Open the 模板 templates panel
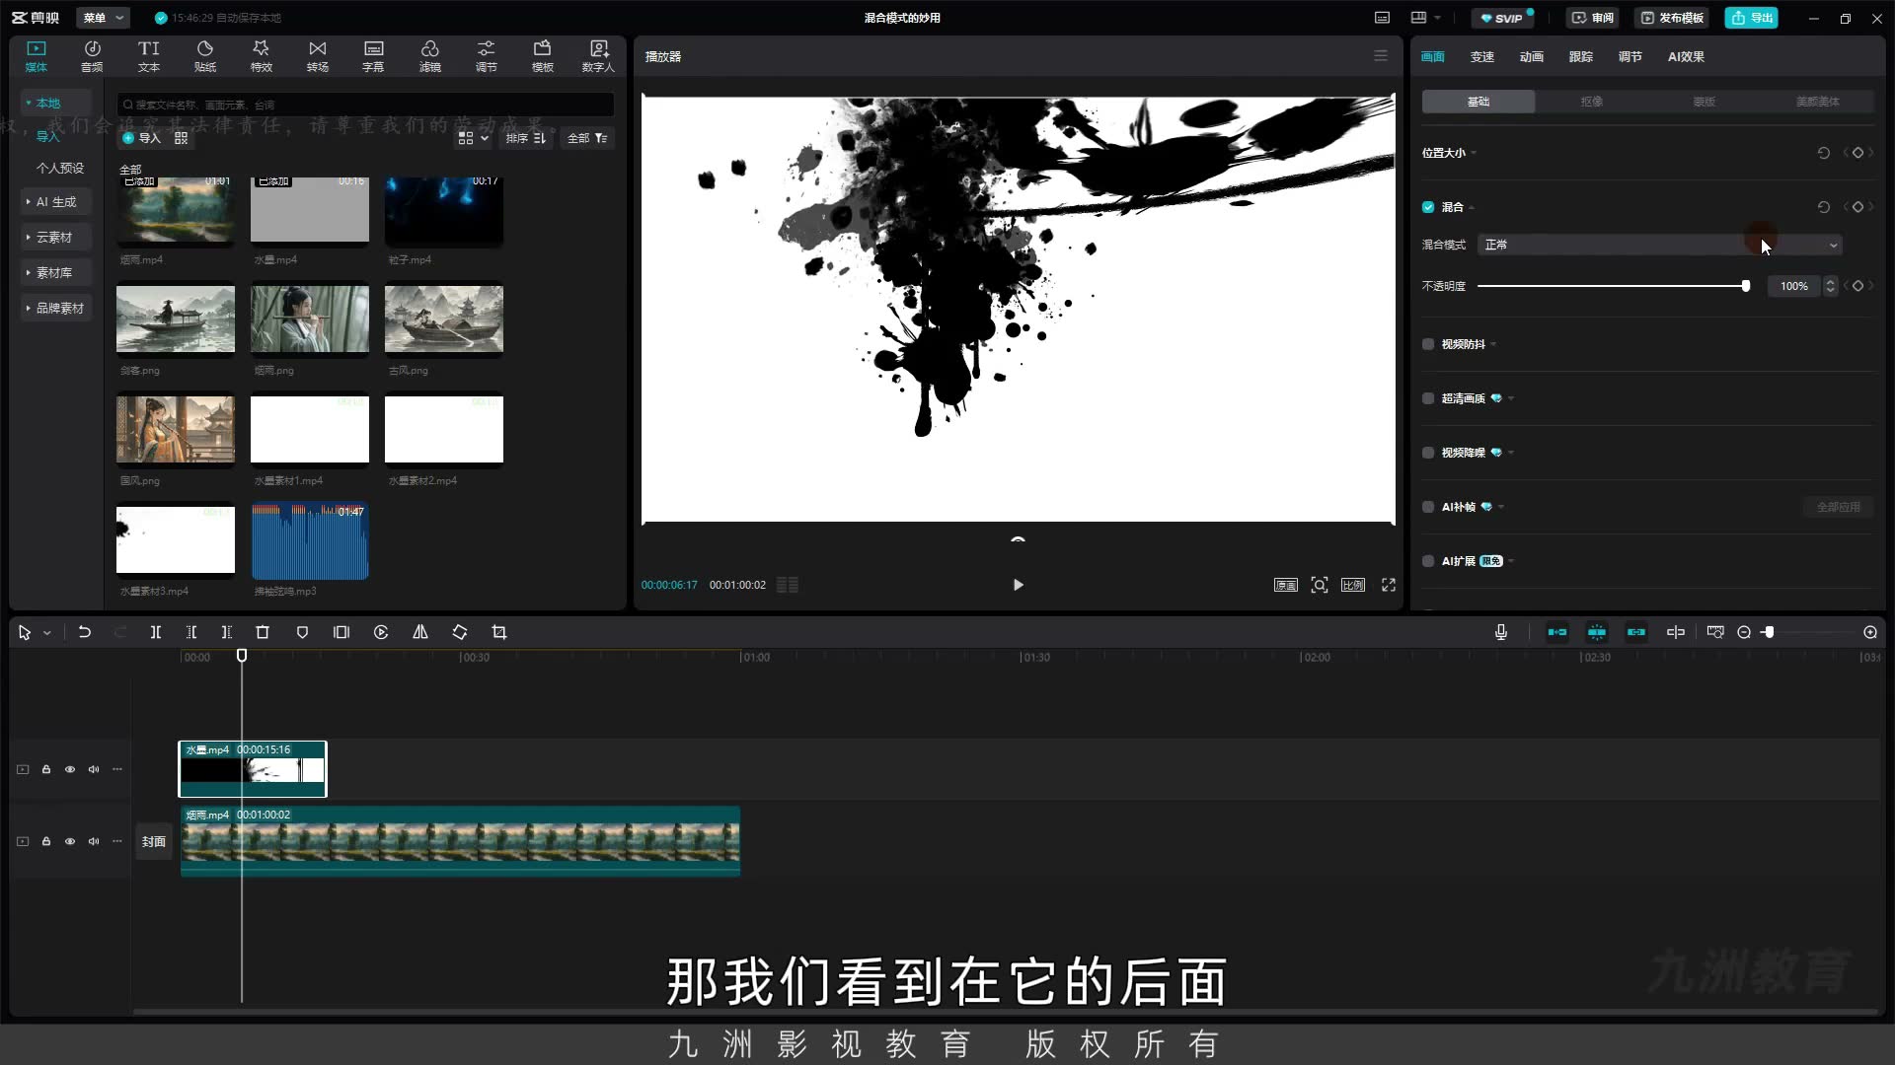 coord(543,56)
